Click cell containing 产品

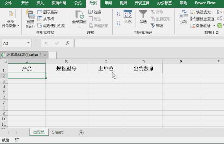click(x=27, y=68)
